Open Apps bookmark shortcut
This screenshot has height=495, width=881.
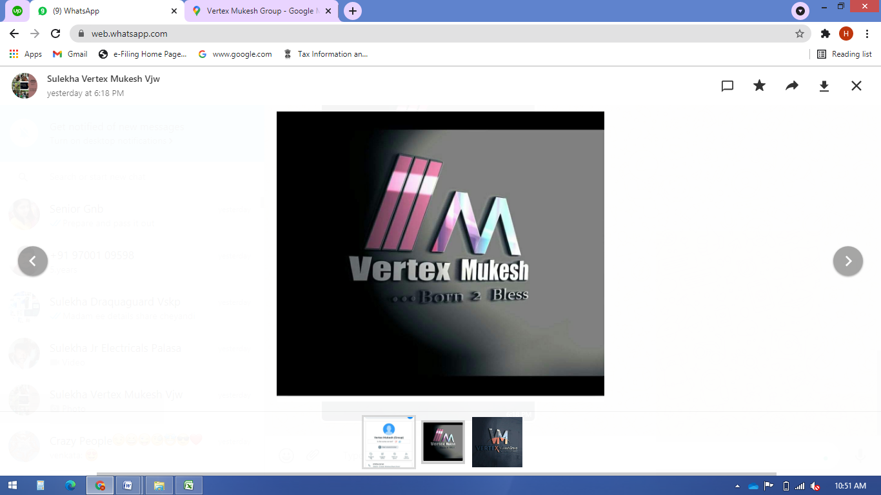(x=26, y=54)
